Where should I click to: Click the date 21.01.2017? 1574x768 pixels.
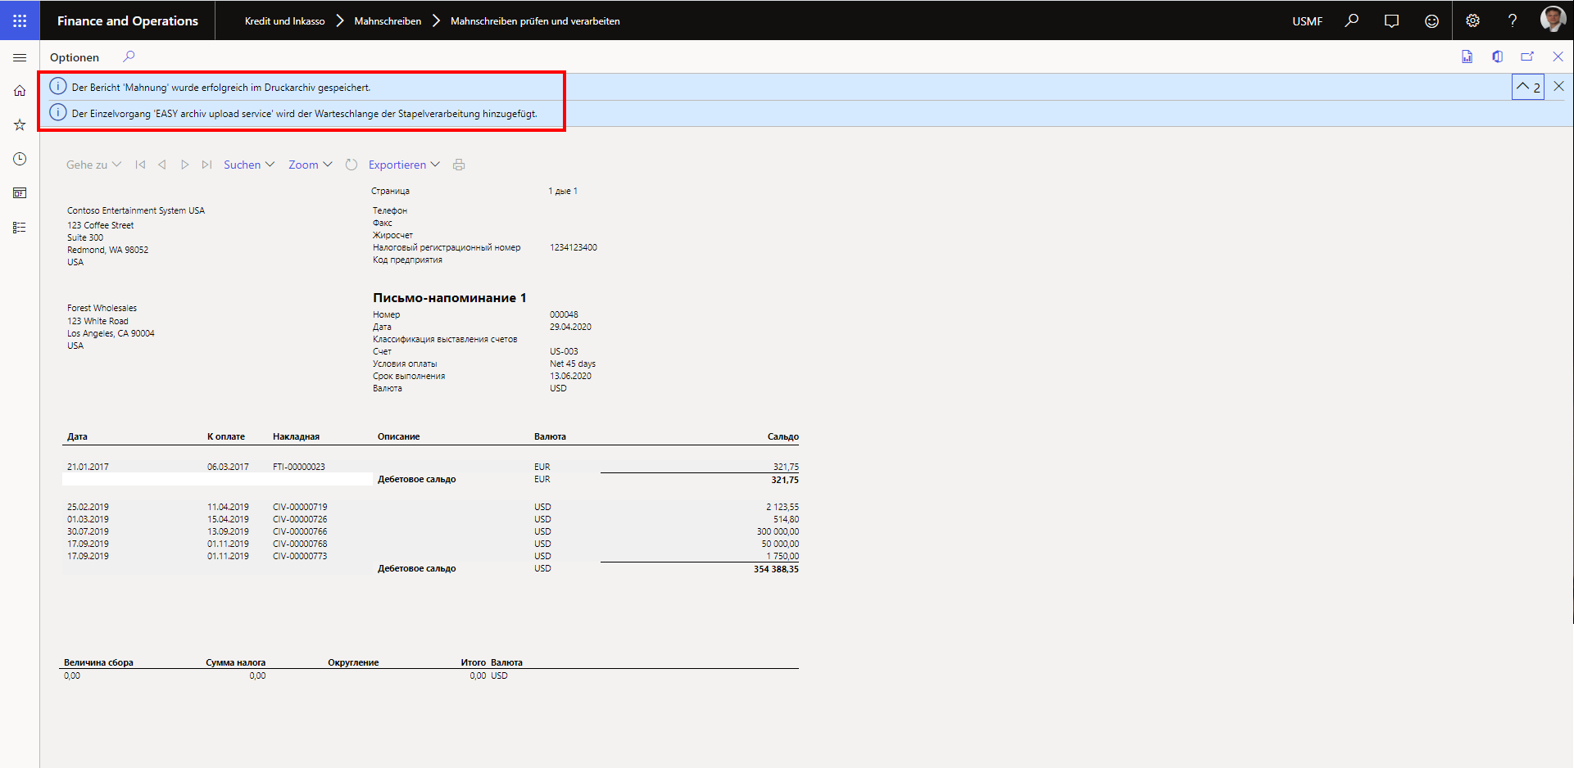tap(88, 467)
